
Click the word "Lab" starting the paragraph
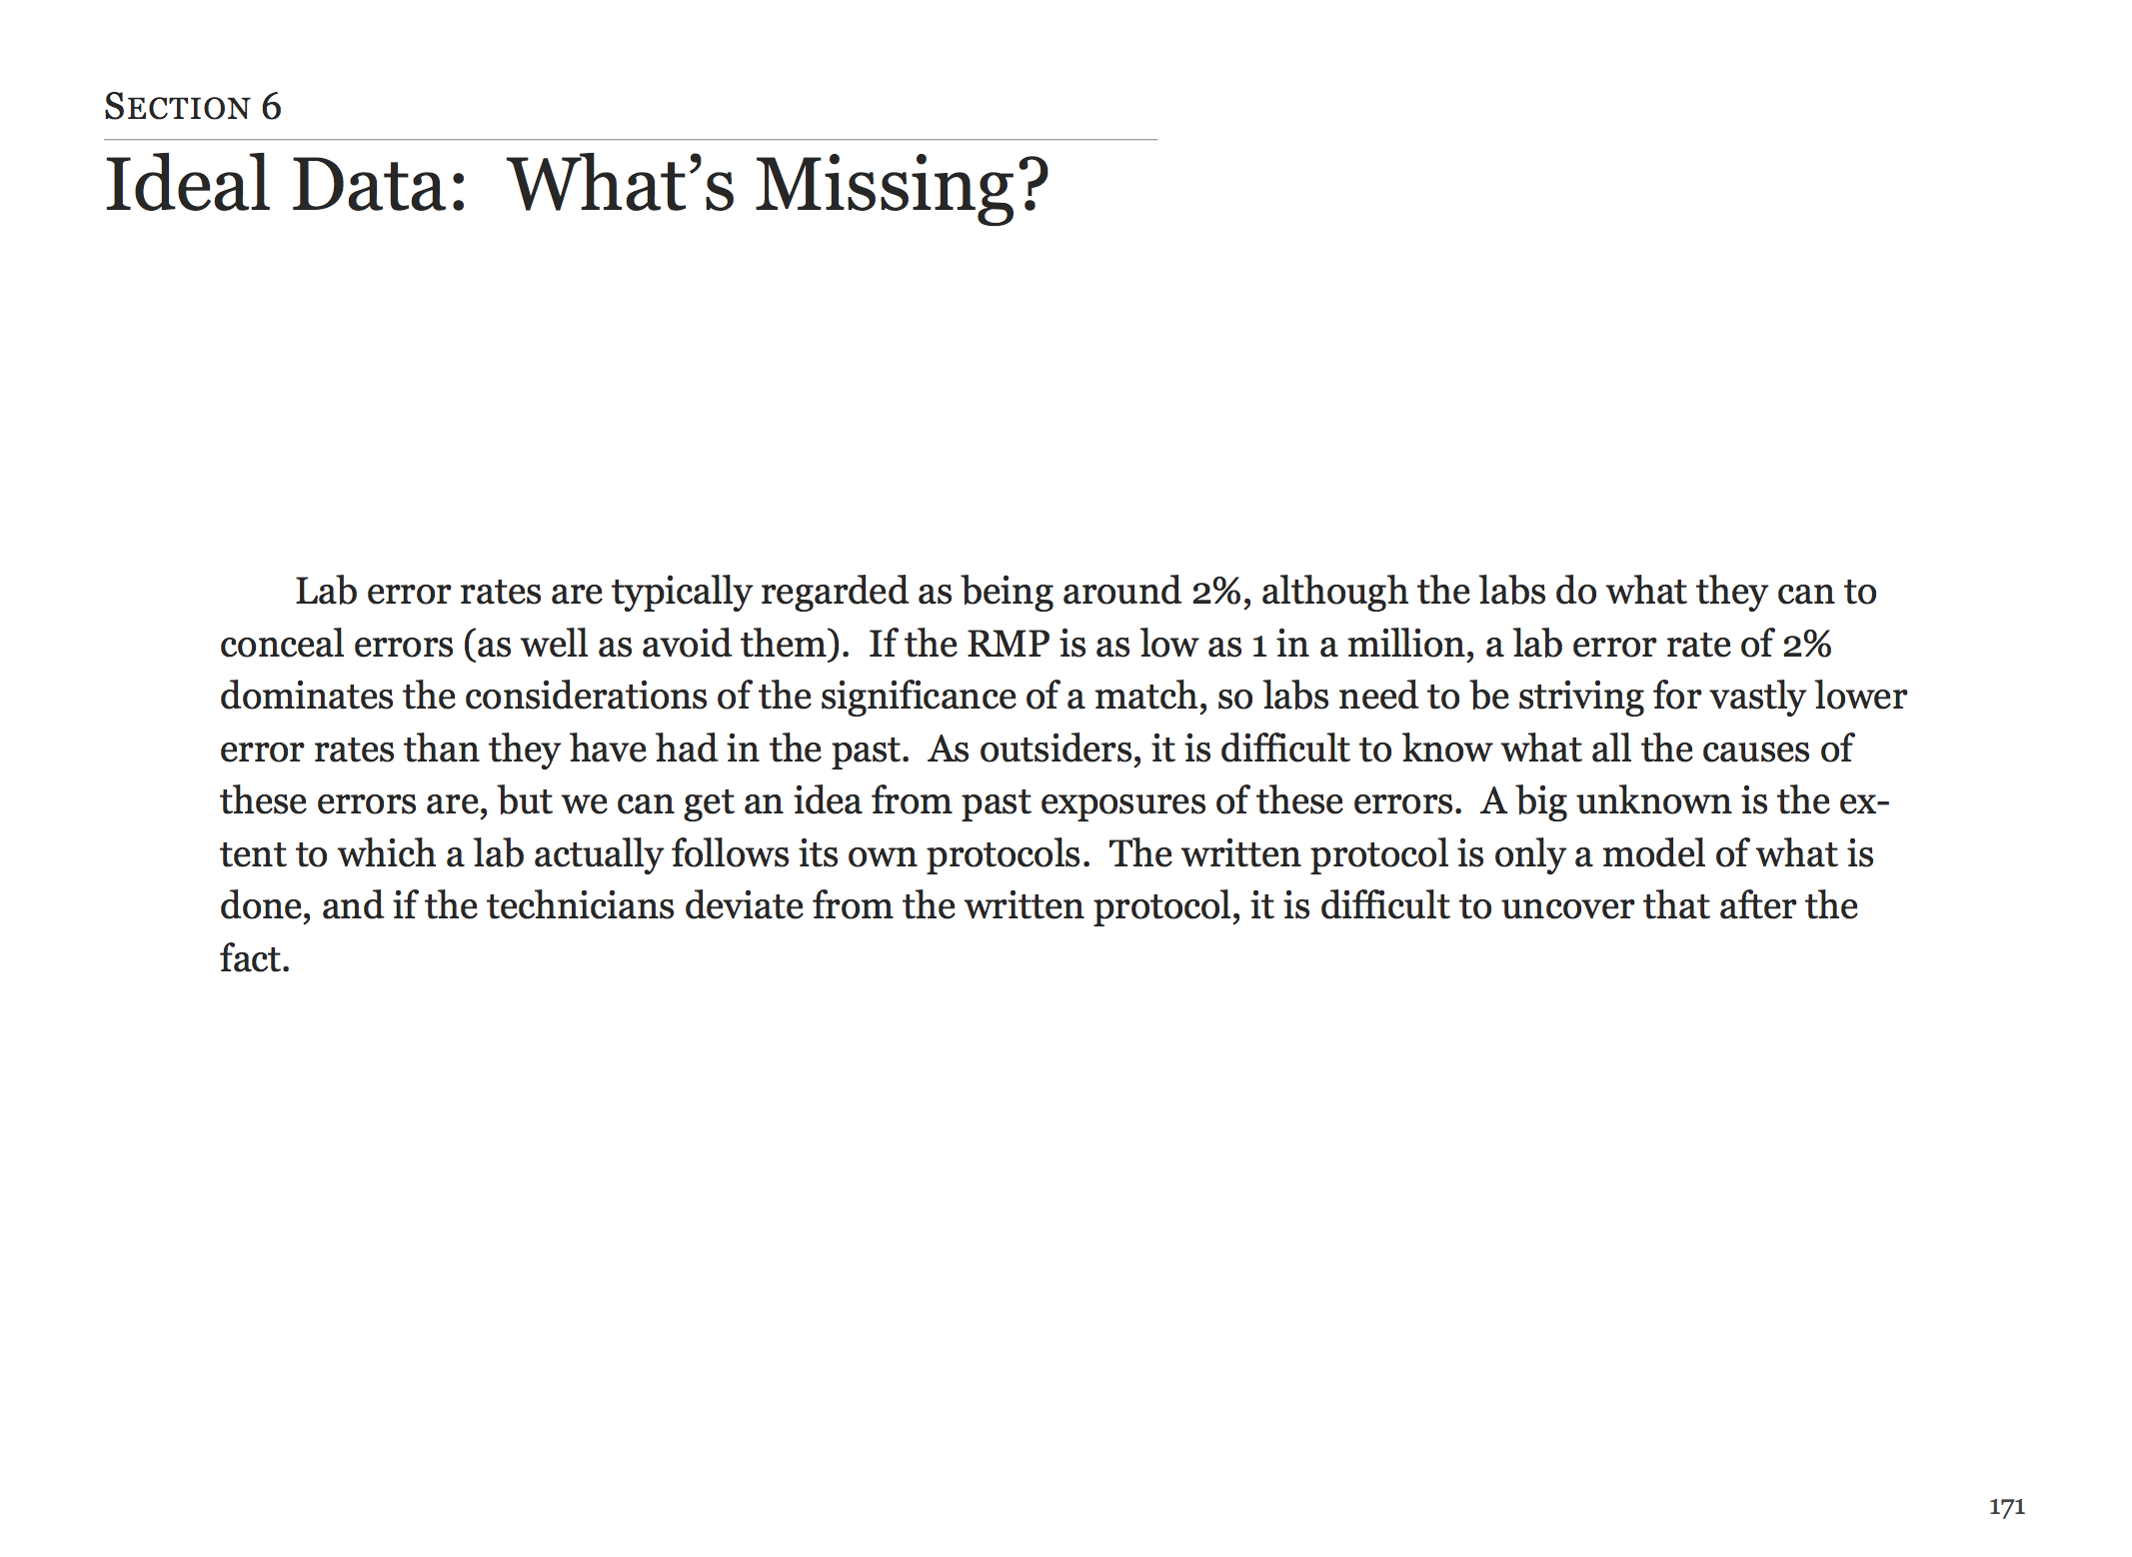pyautogui.click(x=326, y=592)
